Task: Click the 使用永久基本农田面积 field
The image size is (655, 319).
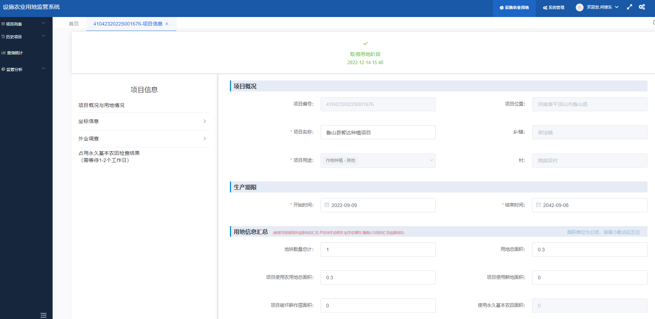Action: [590, 306]
